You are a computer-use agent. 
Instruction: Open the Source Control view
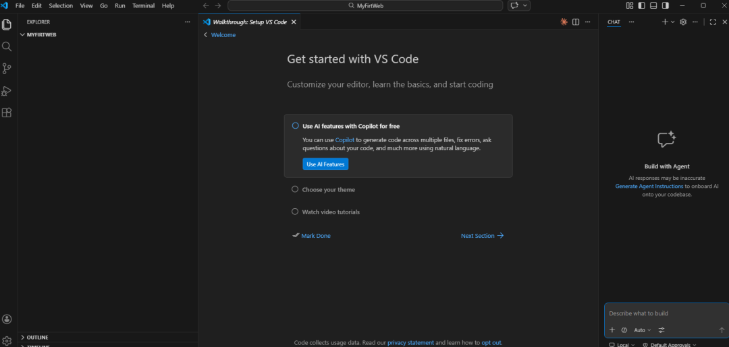click(7, 69)
